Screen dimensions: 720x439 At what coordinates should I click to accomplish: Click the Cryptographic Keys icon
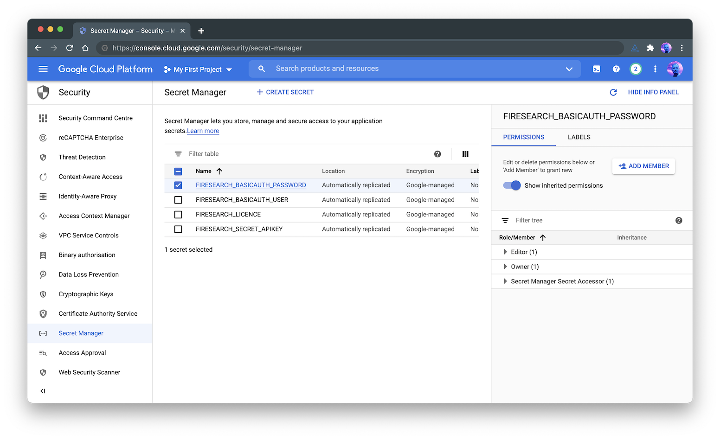coord(43,294)
